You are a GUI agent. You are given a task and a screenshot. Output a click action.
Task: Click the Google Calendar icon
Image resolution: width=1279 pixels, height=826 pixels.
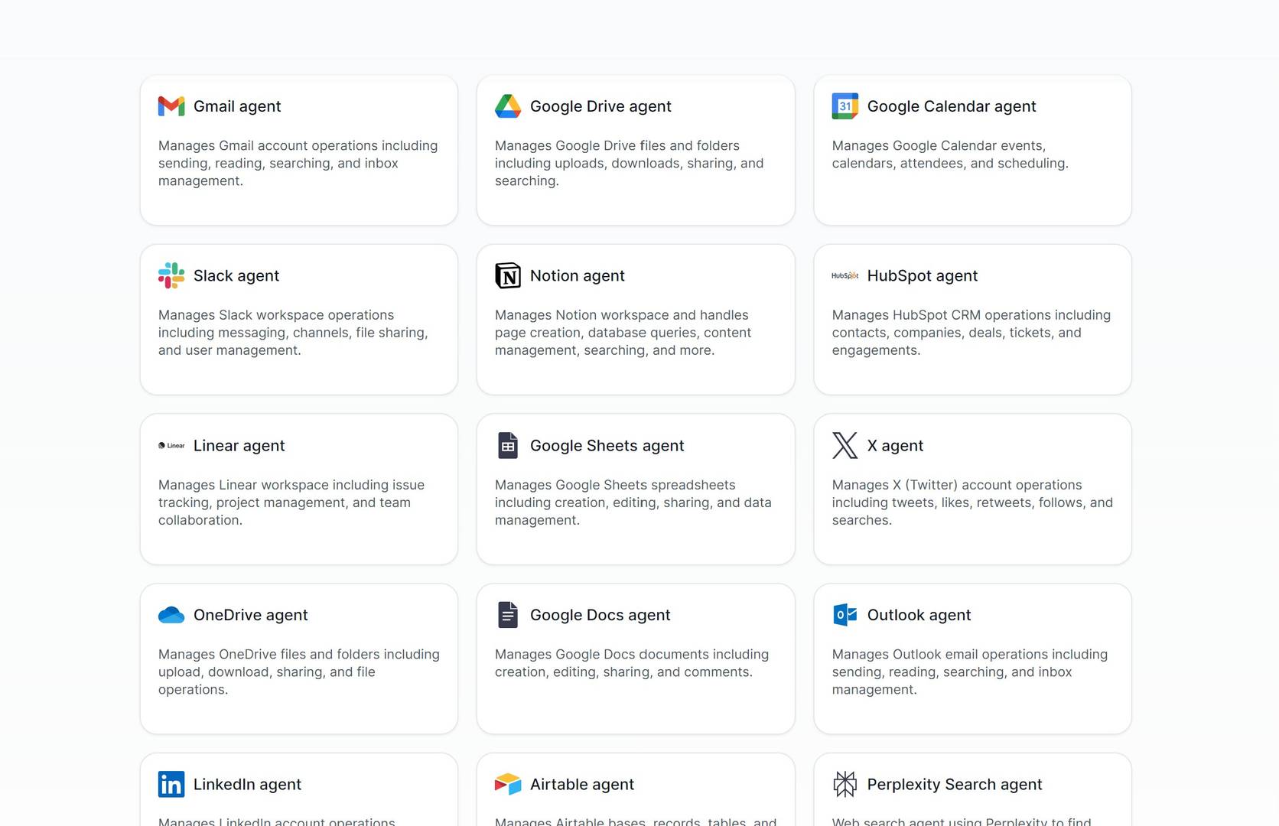pos(845,106)
